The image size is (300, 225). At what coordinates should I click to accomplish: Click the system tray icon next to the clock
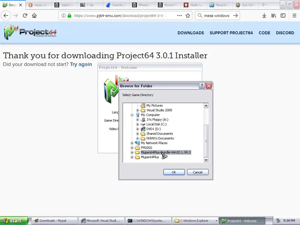(x=278, y=221)
